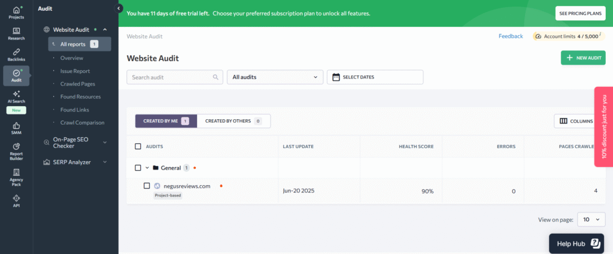Collapse the Audit side panel arrow
Screen dimensions: 613x254
[119, 8]
